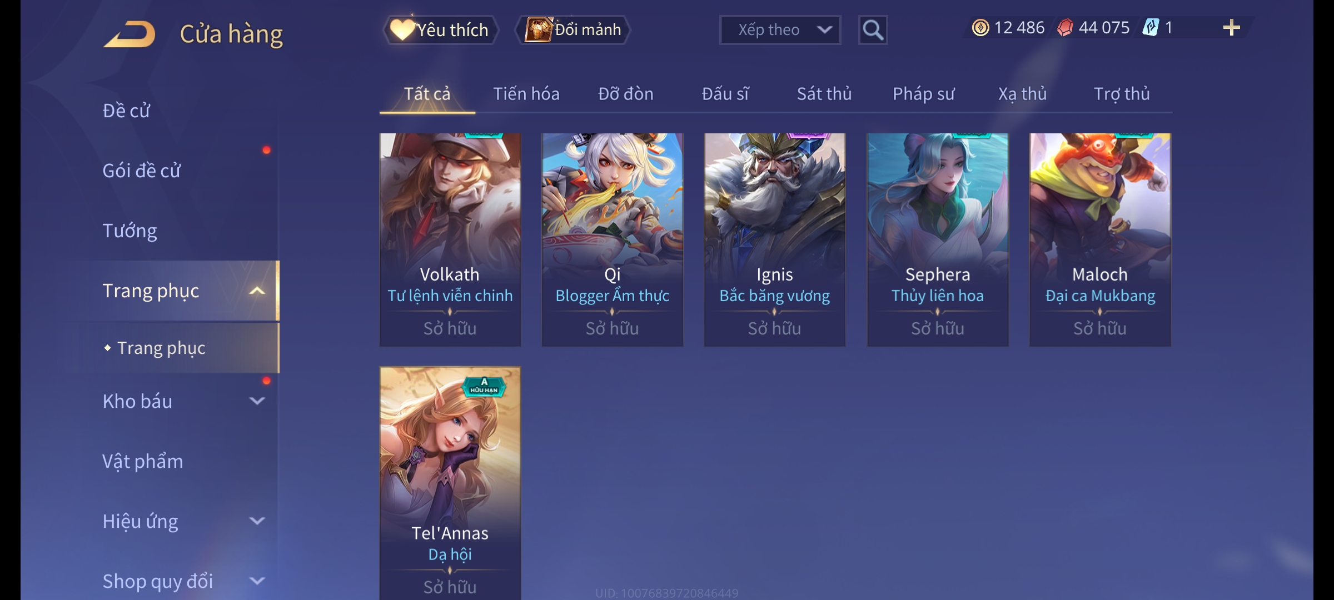Screen dimensions: 1334x600
Task: Expand the Hiệu ứng sidebar section
Action: point(257,521)
